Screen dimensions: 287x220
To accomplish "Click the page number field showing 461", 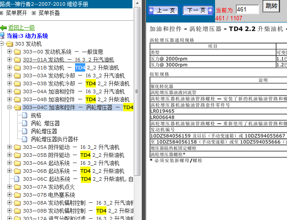I will (x=247, y=9).
